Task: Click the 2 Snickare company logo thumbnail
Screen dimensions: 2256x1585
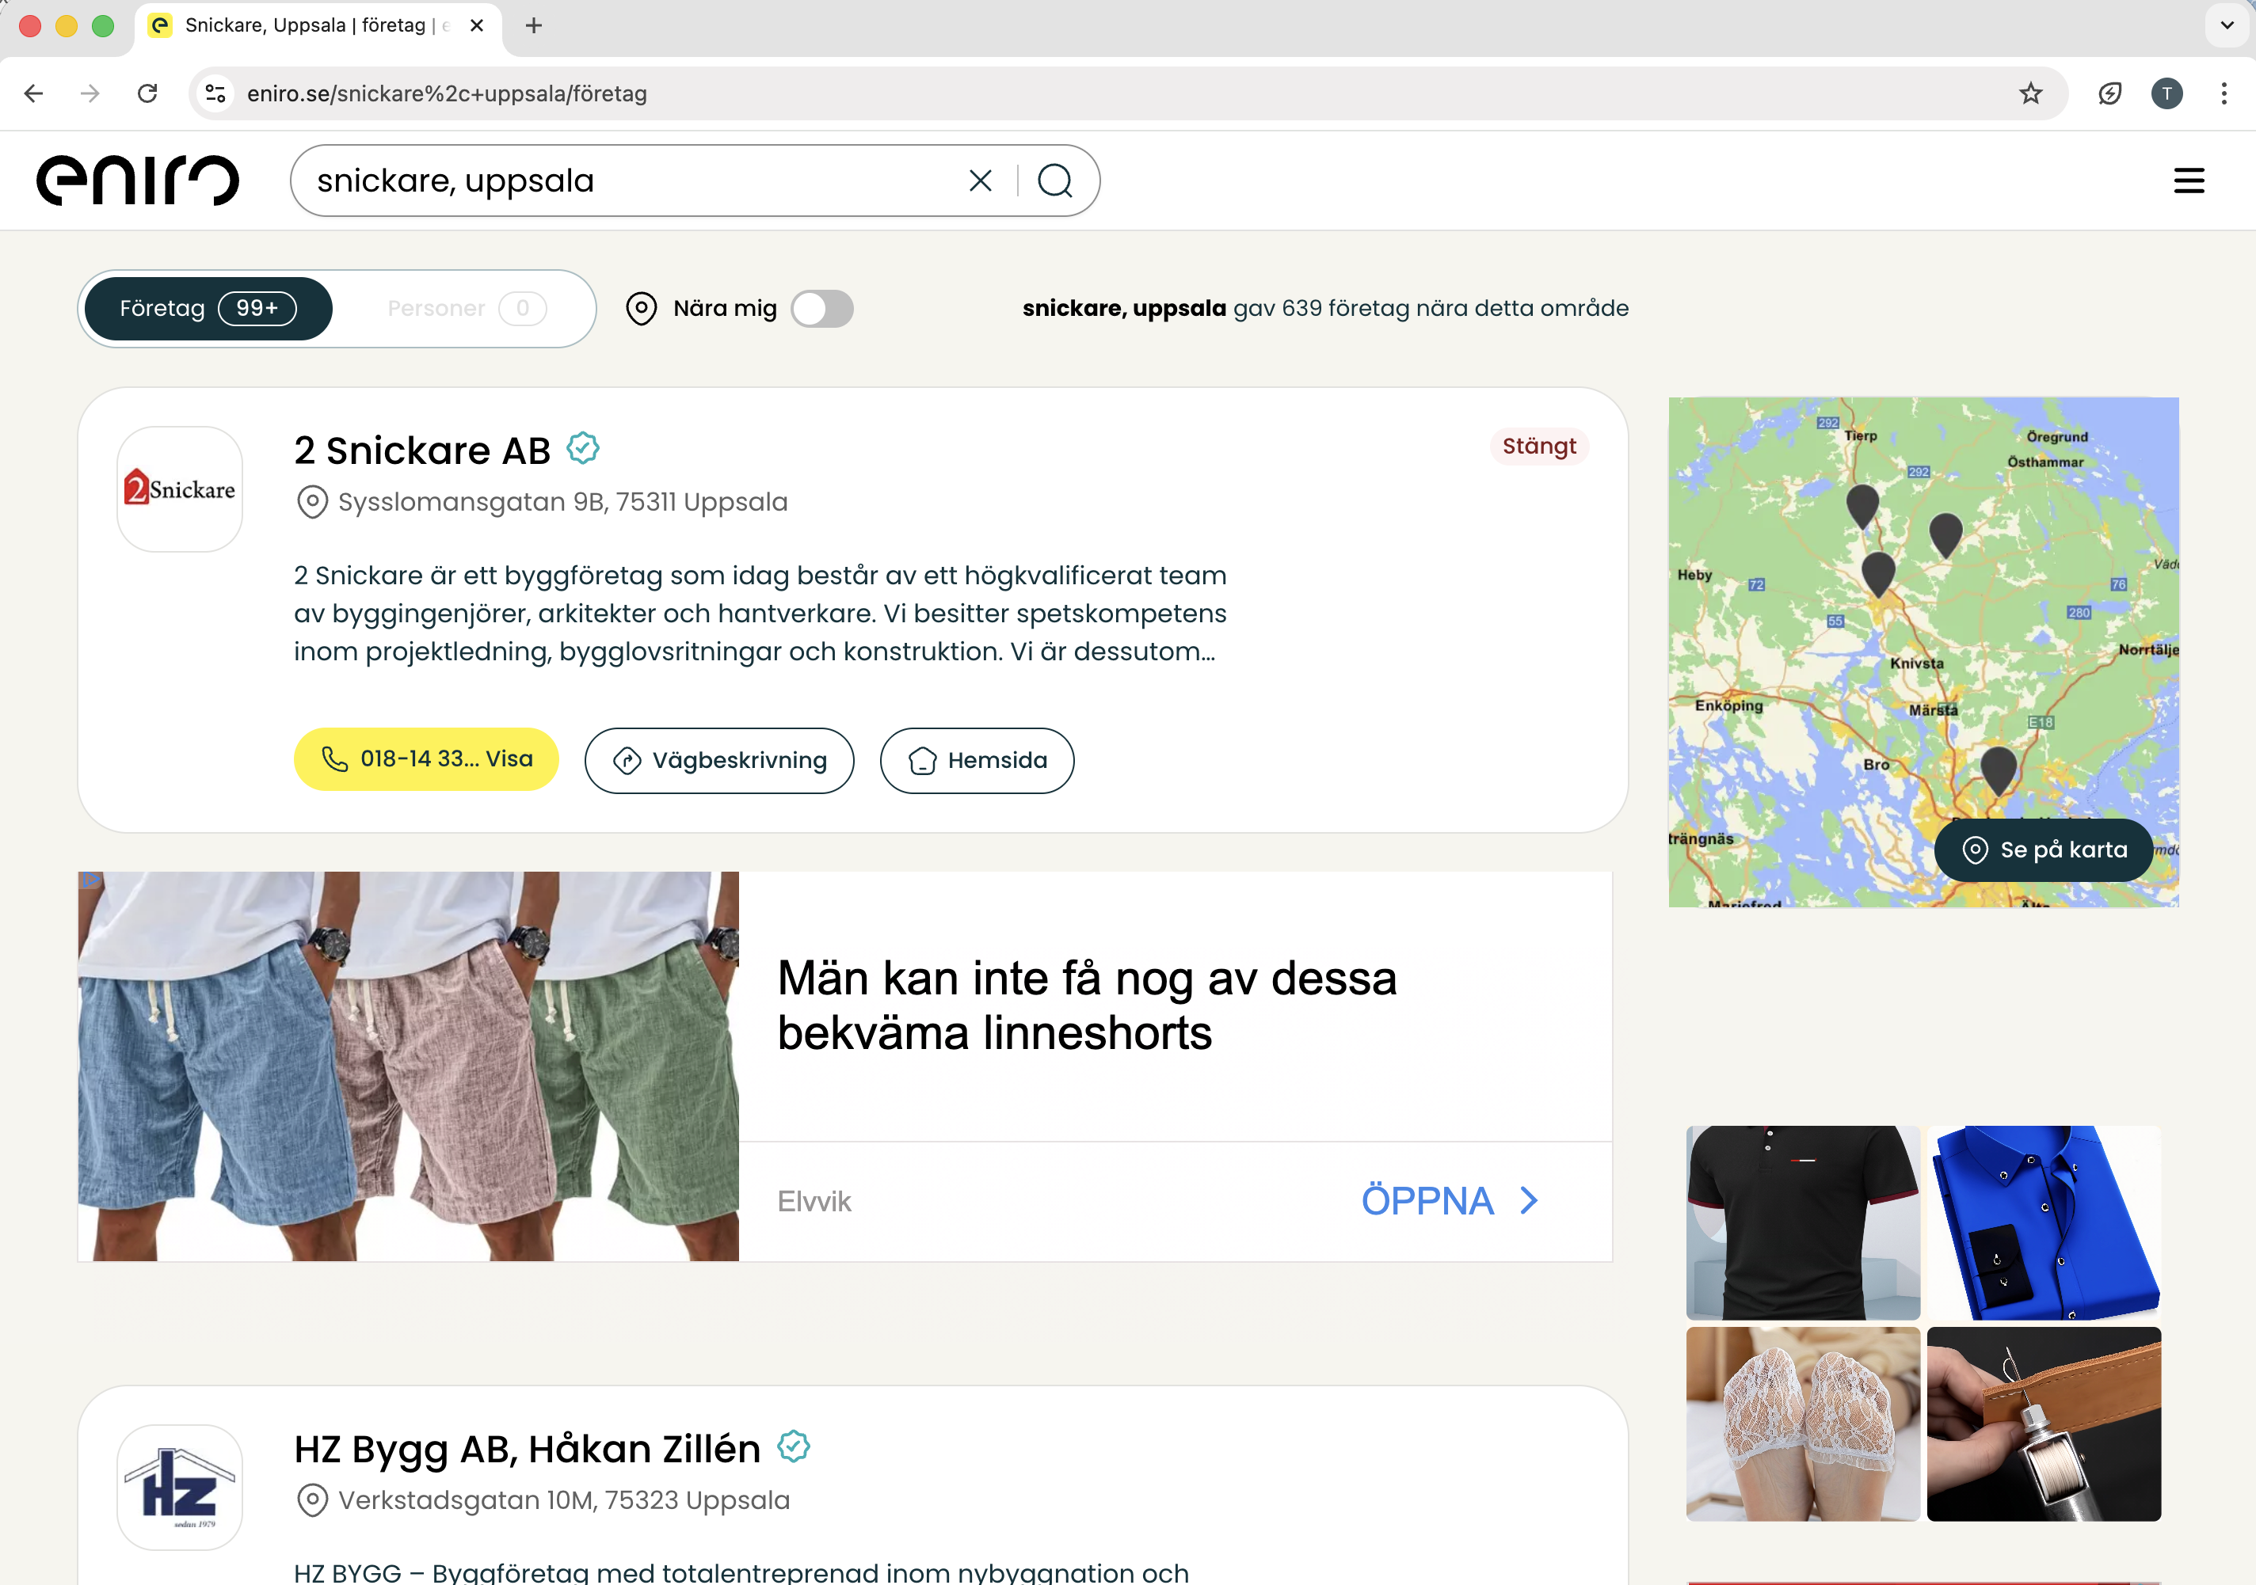Action: [x=179, y=488]
